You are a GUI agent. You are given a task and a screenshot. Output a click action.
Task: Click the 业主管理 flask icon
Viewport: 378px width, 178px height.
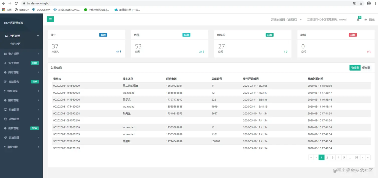pos(5,63)
